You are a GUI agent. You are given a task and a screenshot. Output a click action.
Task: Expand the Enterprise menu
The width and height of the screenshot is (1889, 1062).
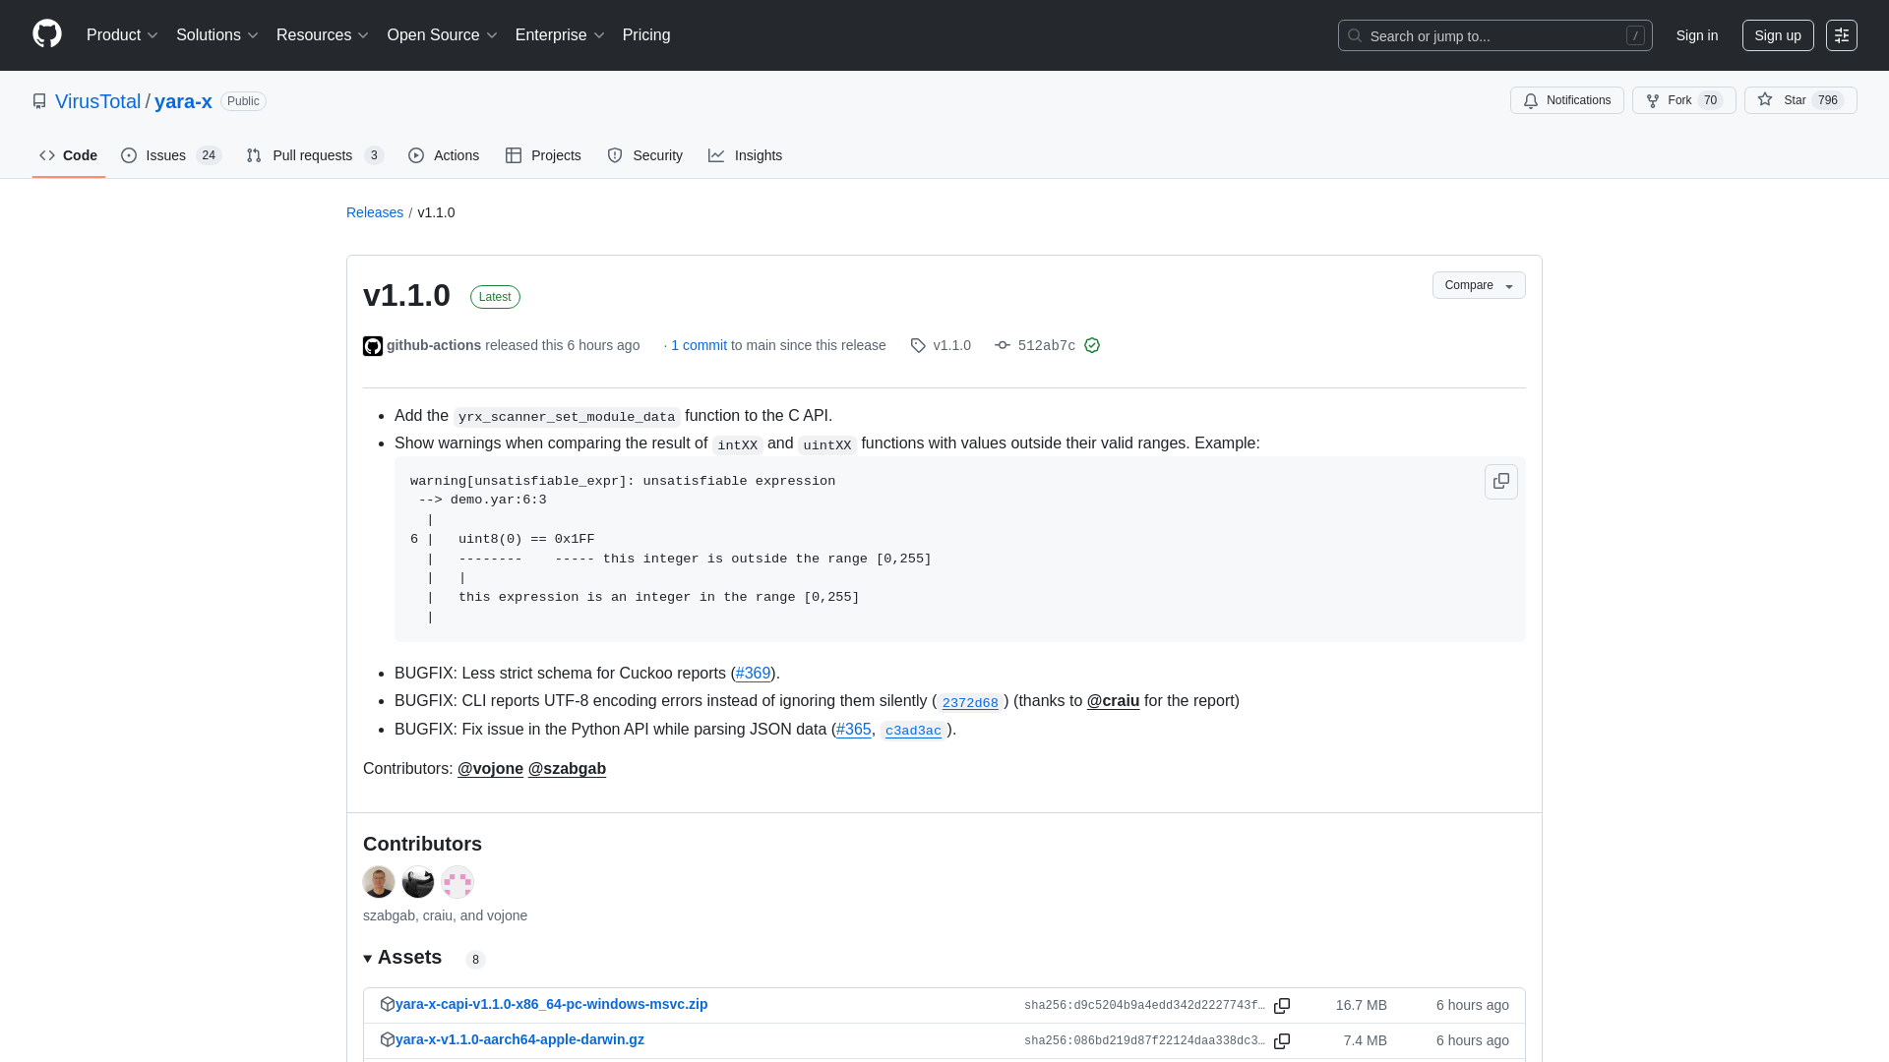click(x=559, y=35)
